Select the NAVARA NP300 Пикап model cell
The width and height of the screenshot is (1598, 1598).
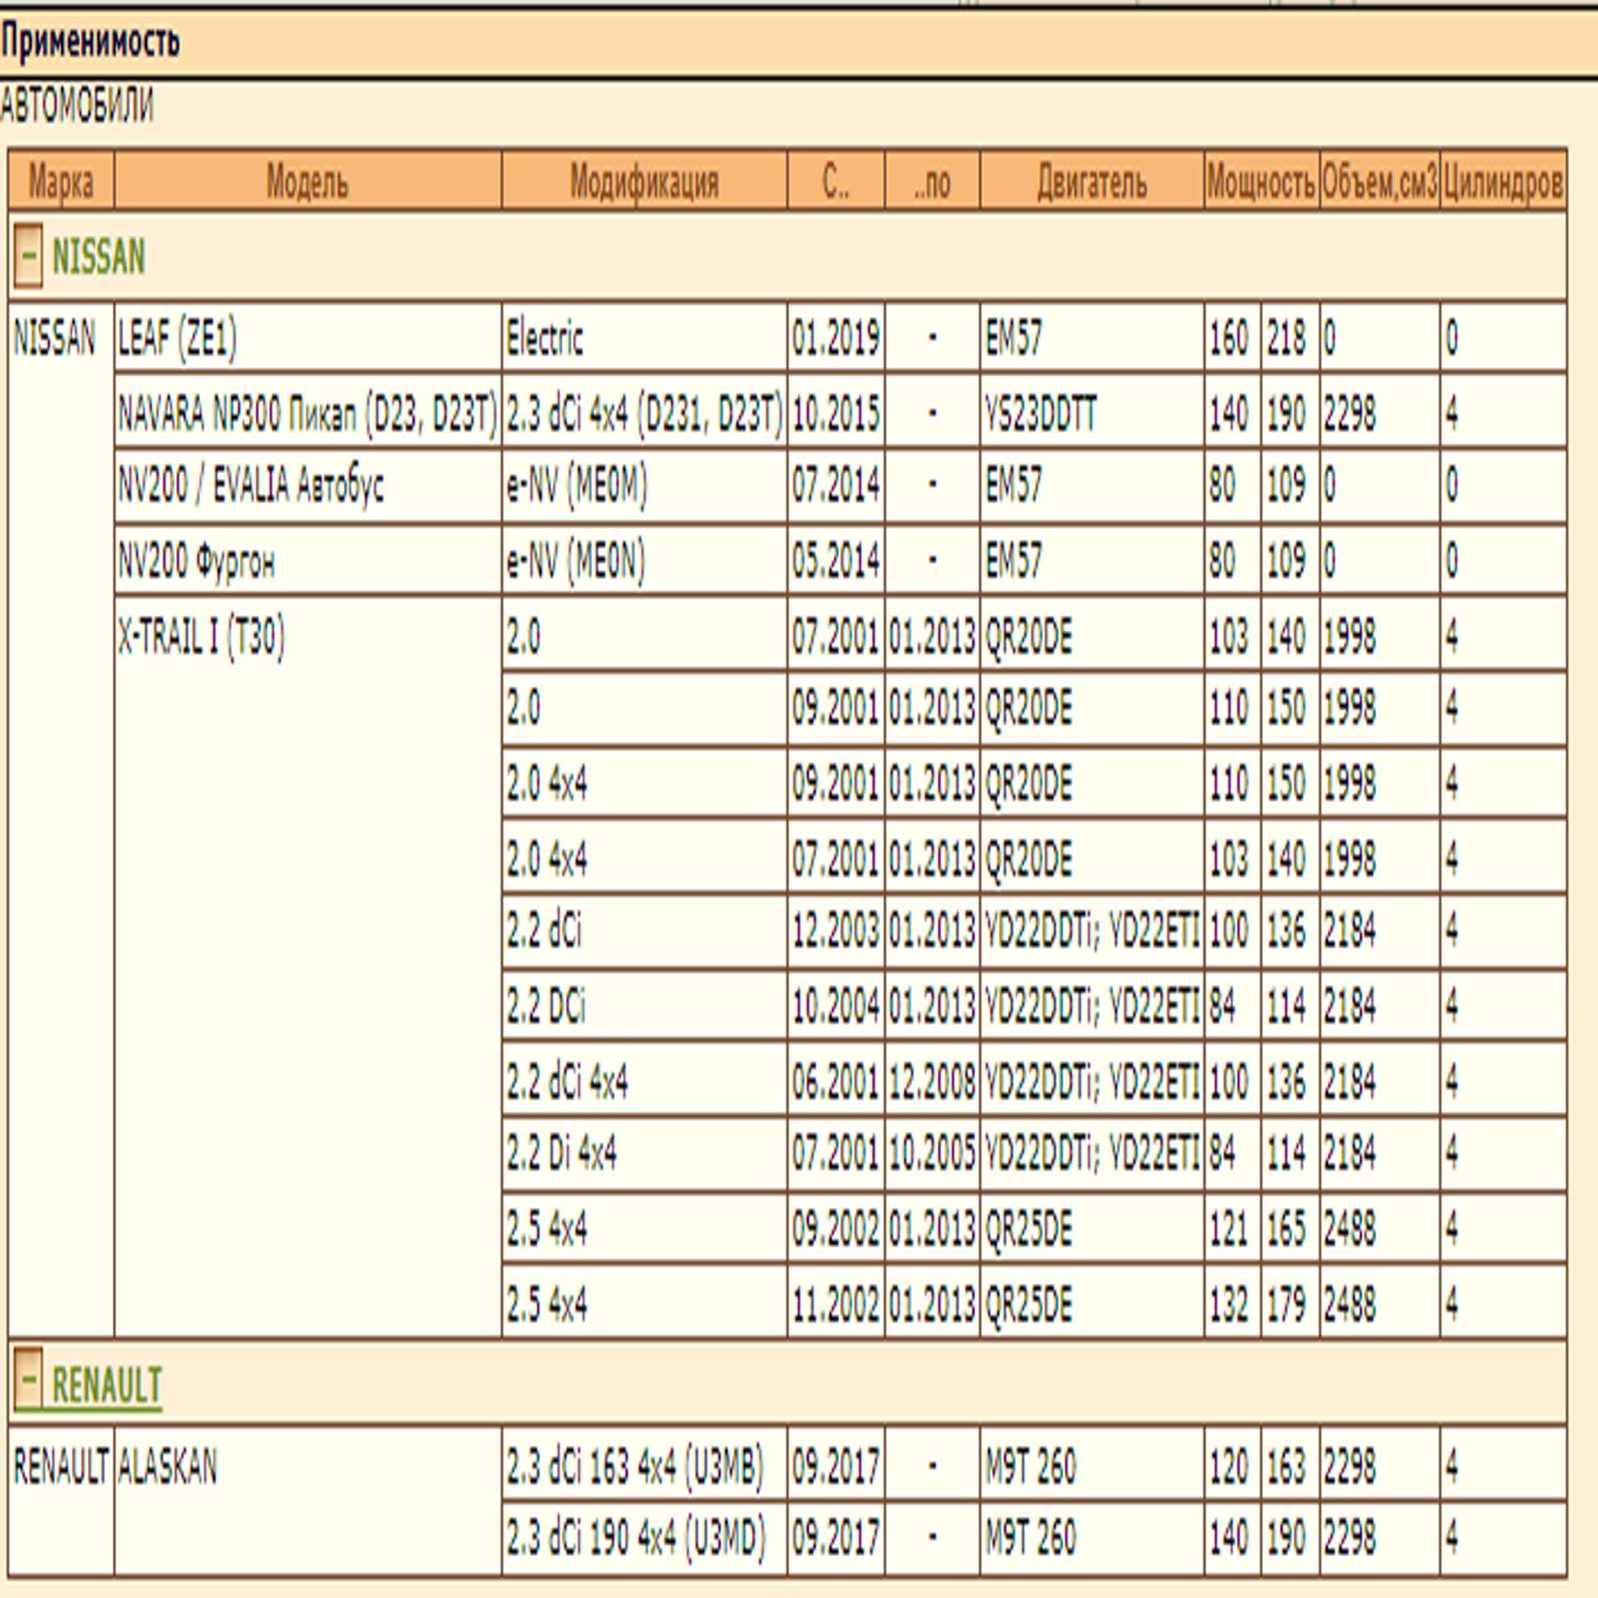(x=307, y=412)
